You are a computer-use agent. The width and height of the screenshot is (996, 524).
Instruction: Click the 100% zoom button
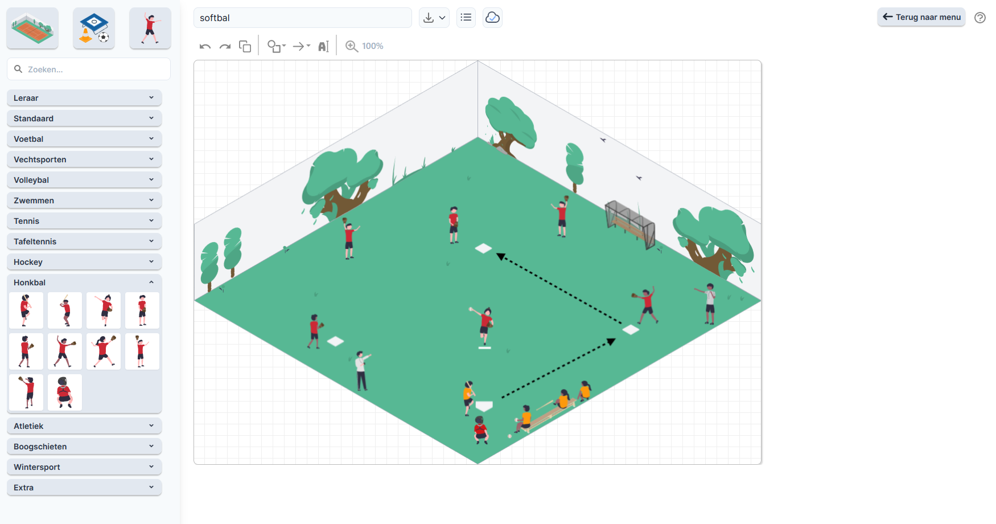365,46
